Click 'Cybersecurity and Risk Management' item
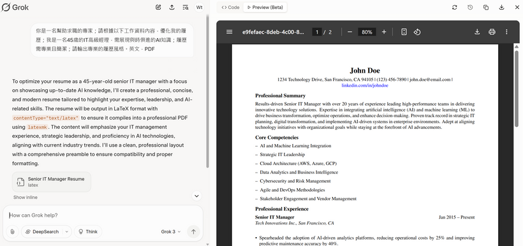Viewport: 523px width, 246px height. click(295, 181)
